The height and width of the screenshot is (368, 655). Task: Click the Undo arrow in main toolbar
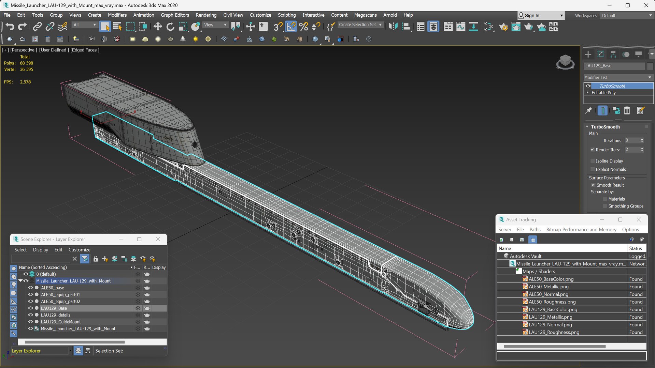[10, 27]
